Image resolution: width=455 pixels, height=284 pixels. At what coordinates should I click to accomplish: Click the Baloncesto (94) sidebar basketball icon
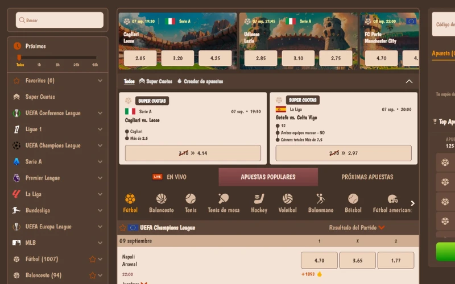pos(16,275)
